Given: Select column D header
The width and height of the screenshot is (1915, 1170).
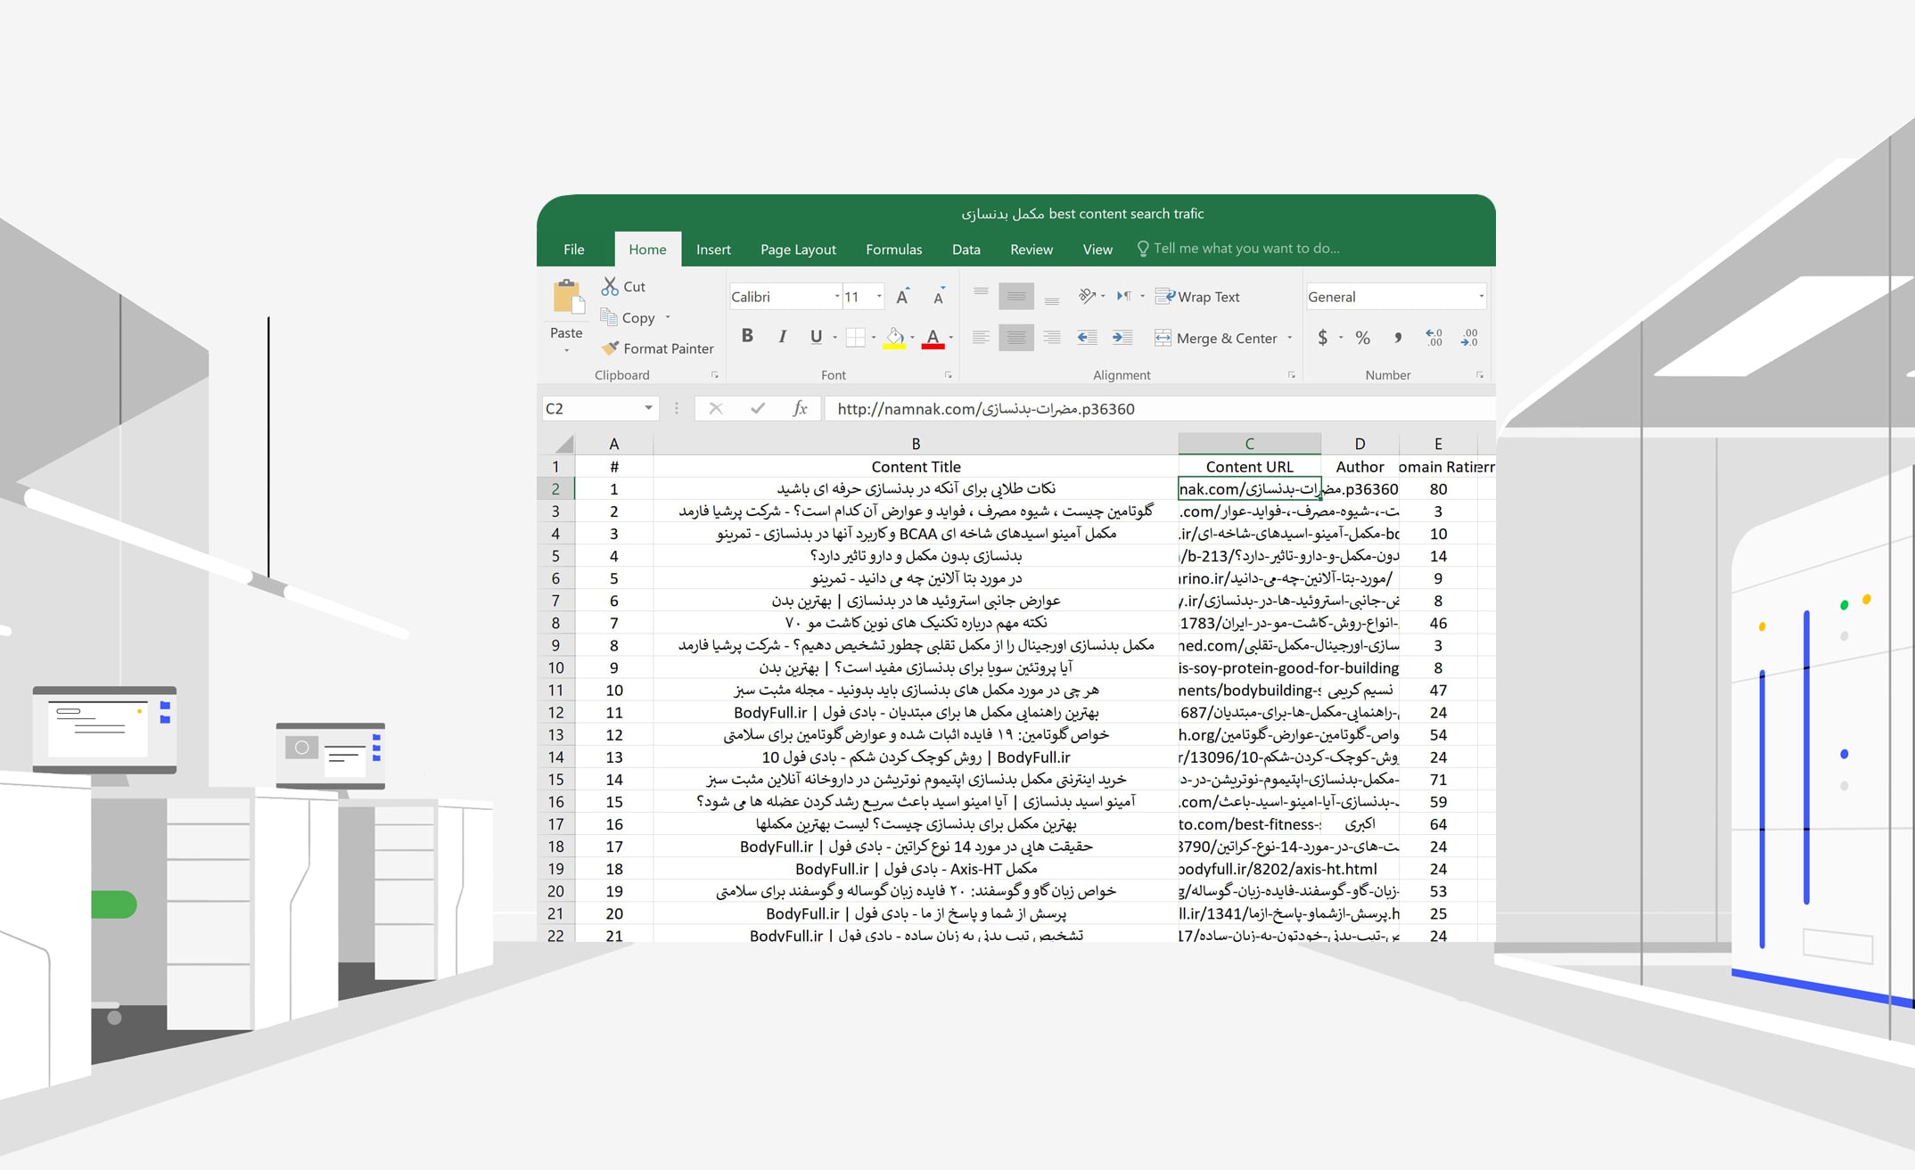Looking at the screenshot, I should [x=1360, y=443].
